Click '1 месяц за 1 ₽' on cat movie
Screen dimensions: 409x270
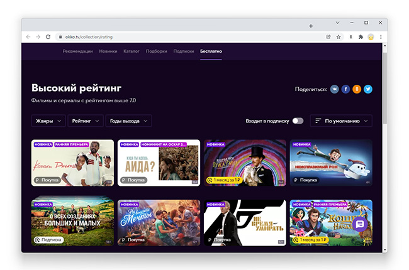click(x=224, y=180)
